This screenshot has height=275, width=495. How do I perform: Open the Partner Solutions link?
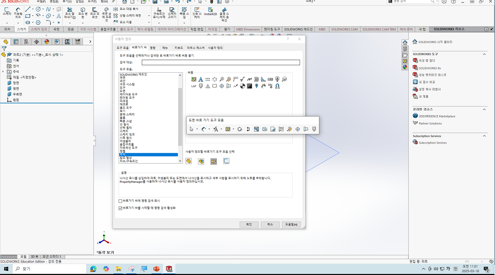430,123
